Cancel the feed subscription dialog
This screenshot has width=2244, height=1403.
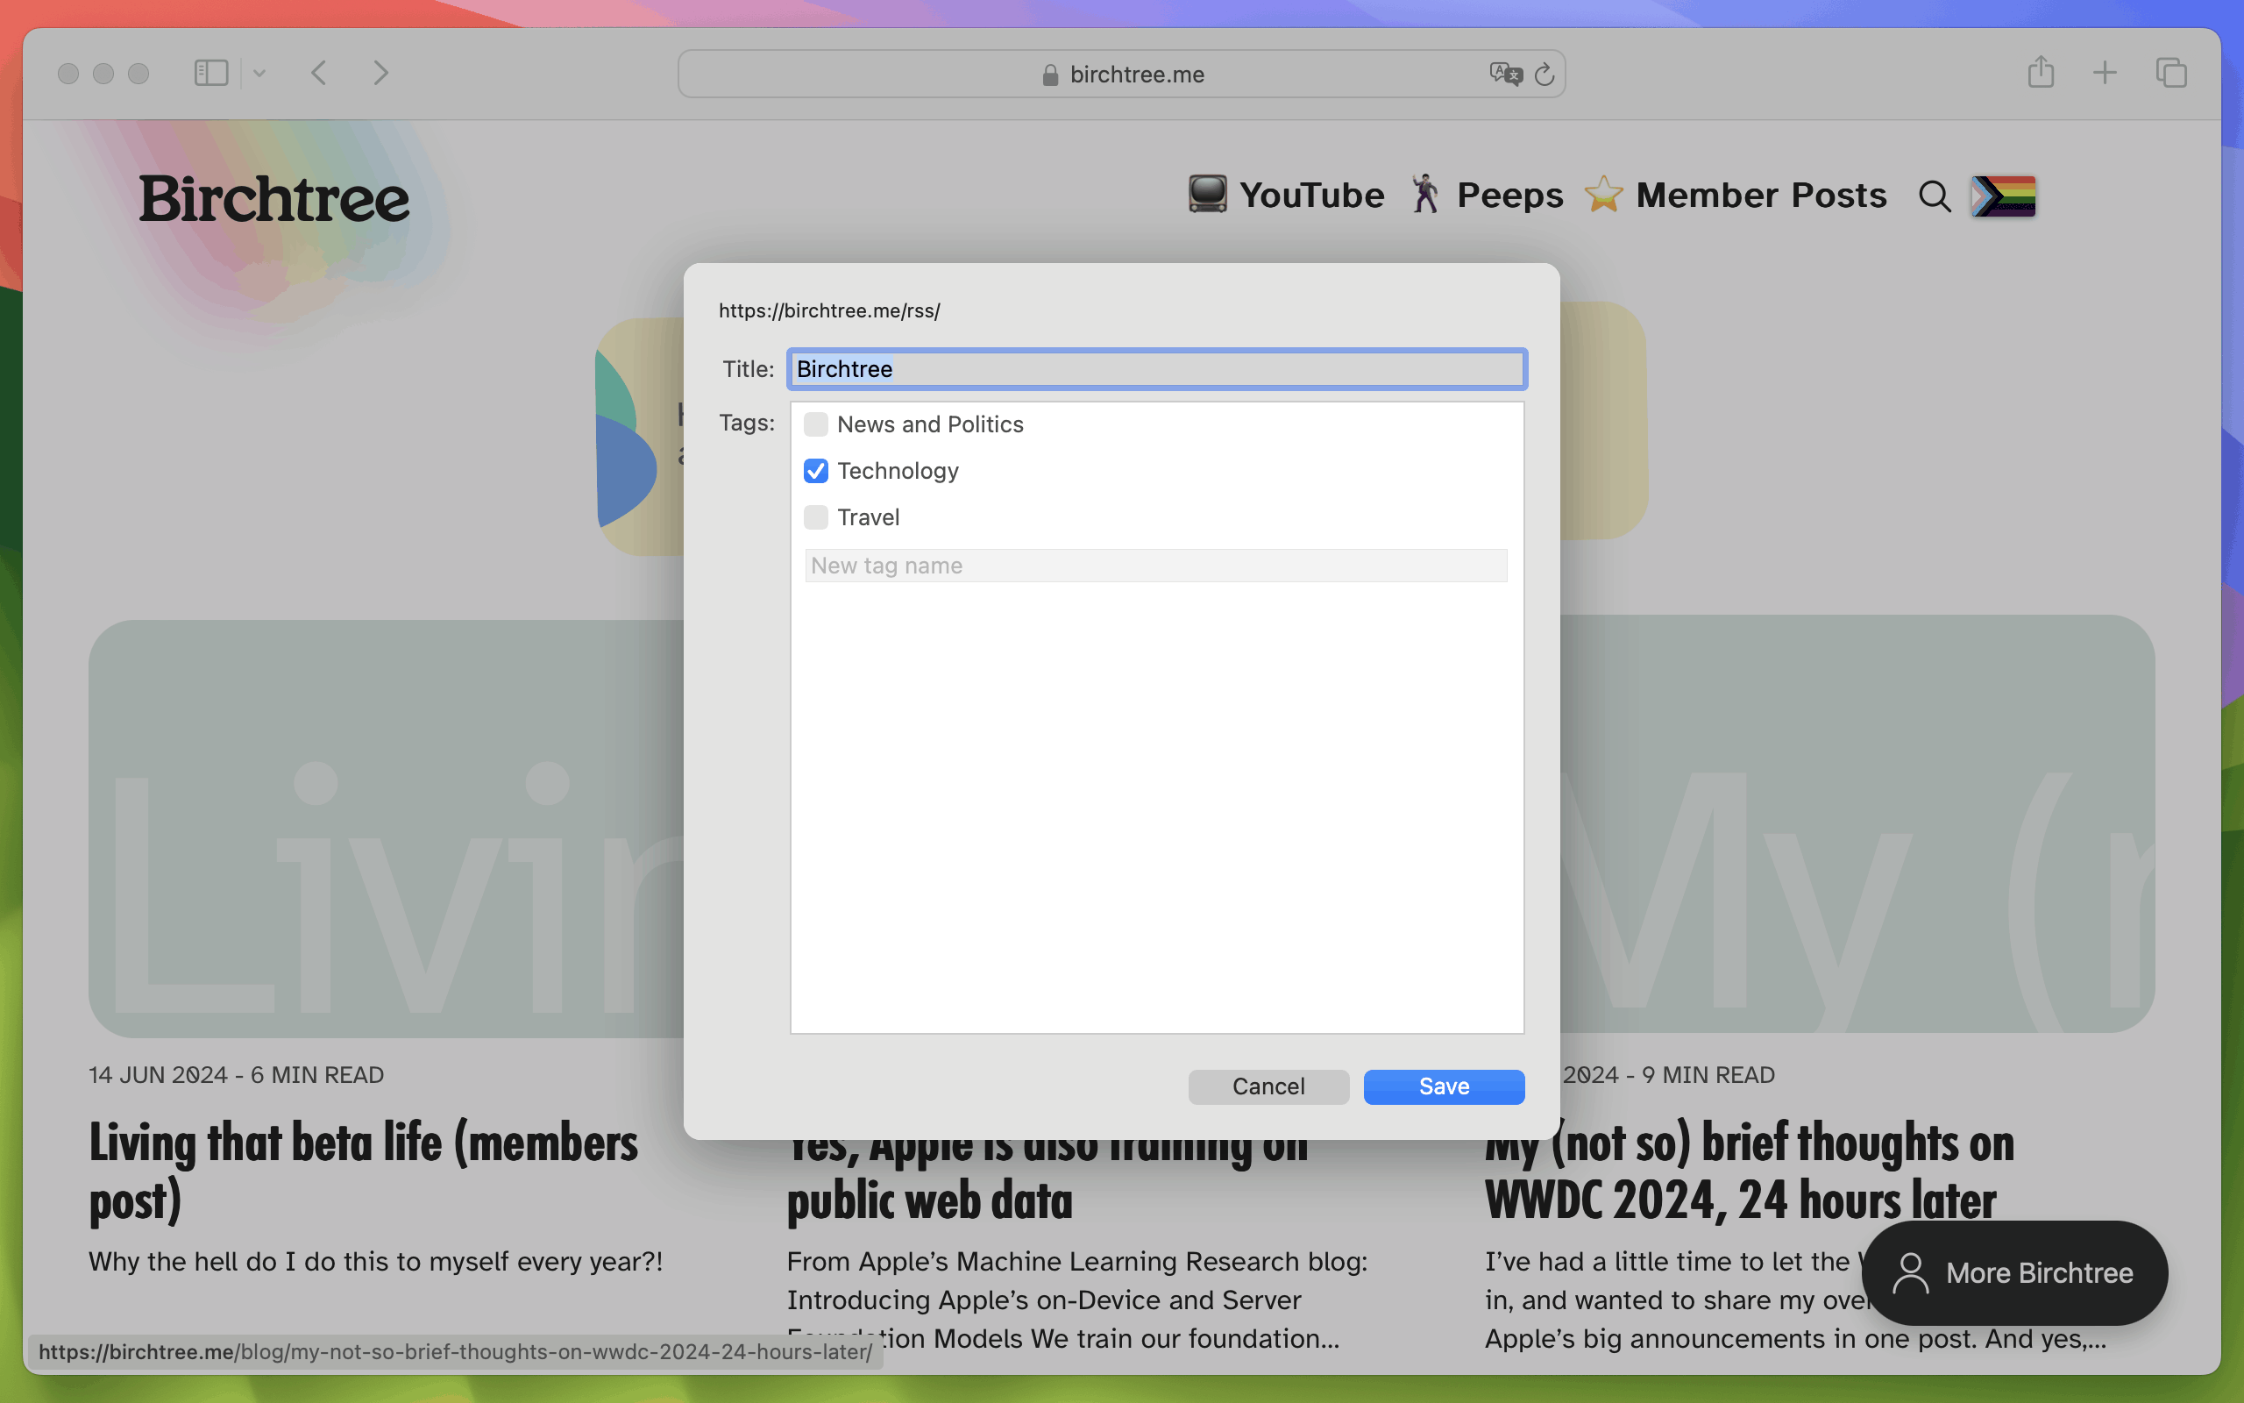click(1268, 1086)
